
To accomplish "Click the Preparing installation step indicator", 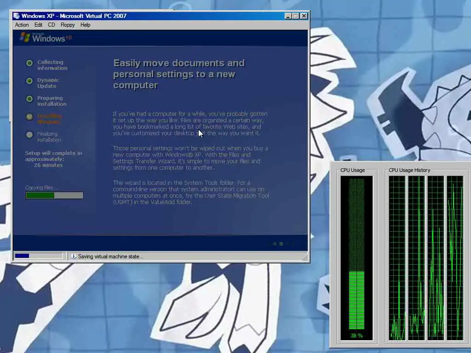I will (29, 99).
